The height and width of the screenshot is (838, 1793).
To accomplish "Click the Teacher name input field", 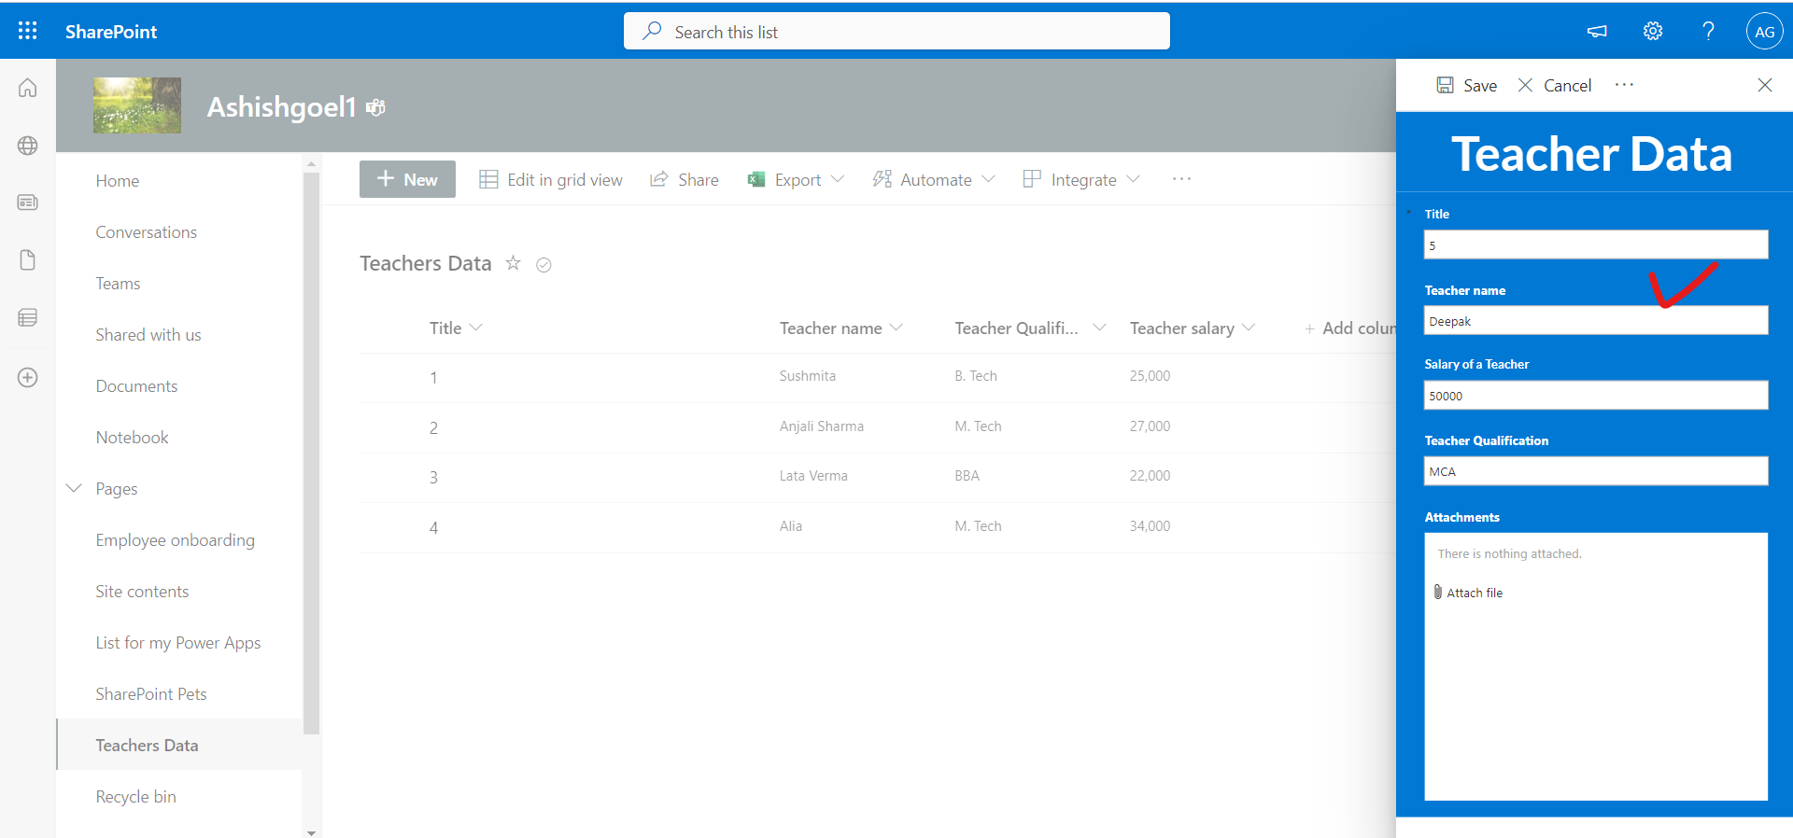I will (x=1595, y=321).
